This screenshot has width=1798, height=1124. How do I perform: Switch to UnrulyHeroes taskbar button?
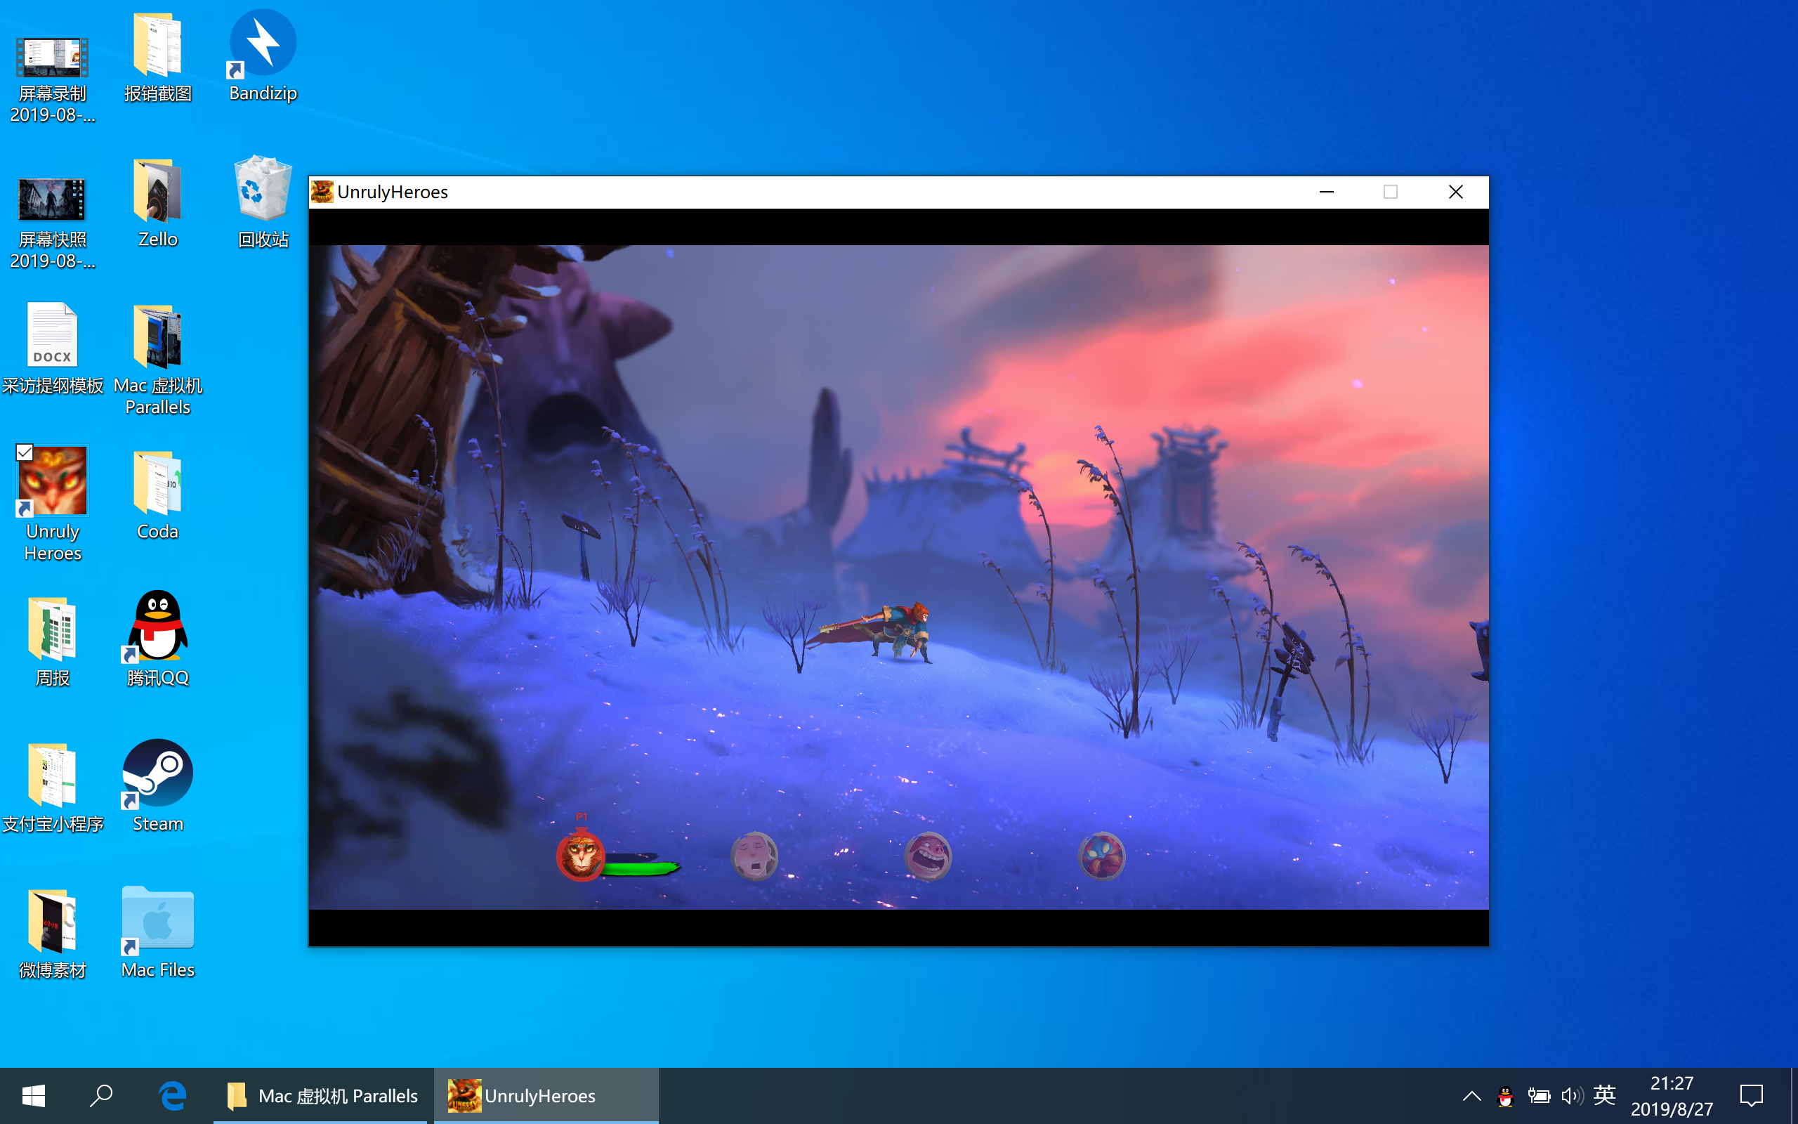(546, 1096)
